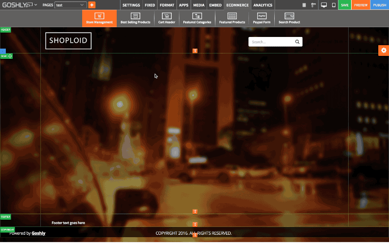
Task: Open the Store Management tool
Action: 99,18
